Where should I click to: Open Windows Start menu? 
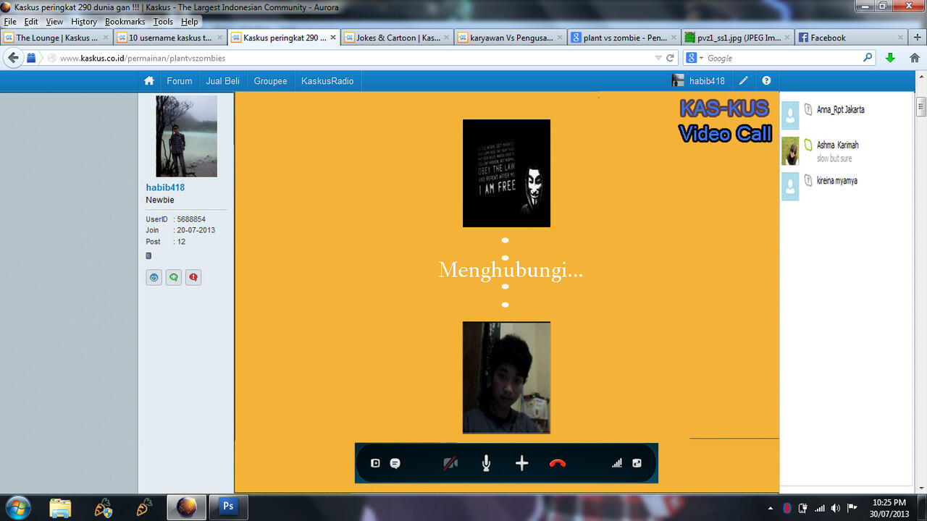tap(17, 507)
